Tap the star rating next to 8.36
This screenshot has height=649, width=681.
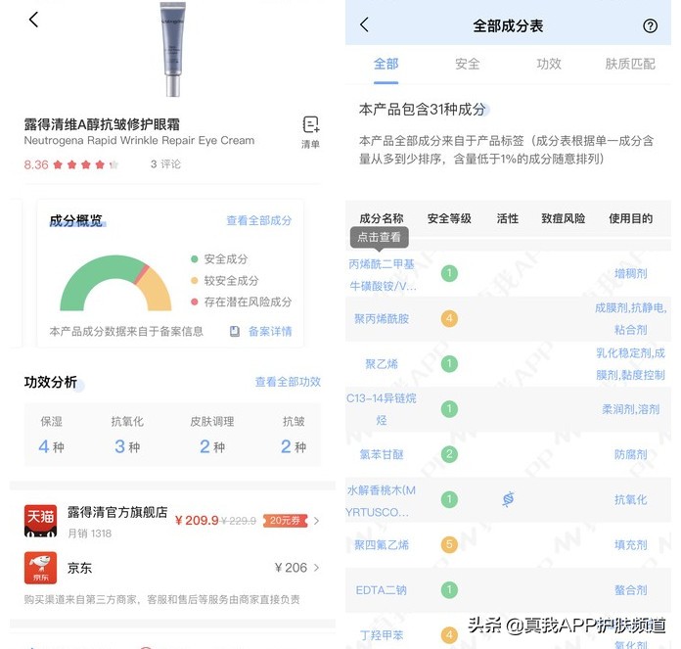85,164
